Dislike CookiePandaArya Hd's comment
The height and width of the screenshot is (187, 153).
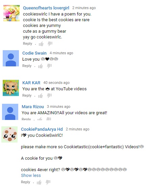(x=48, y=182)
